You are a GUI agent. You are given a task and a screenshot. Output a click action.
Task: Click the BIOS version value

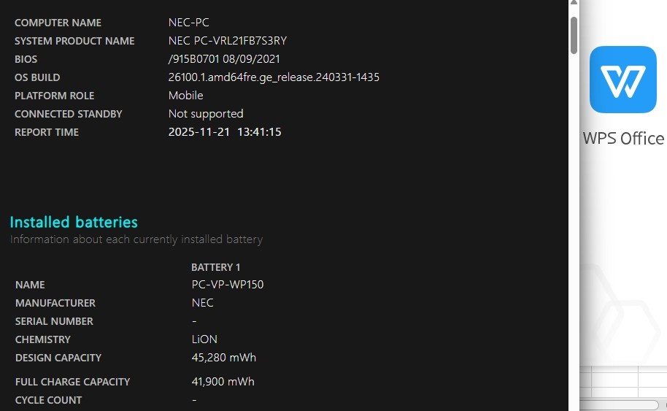tap(224, 59)
